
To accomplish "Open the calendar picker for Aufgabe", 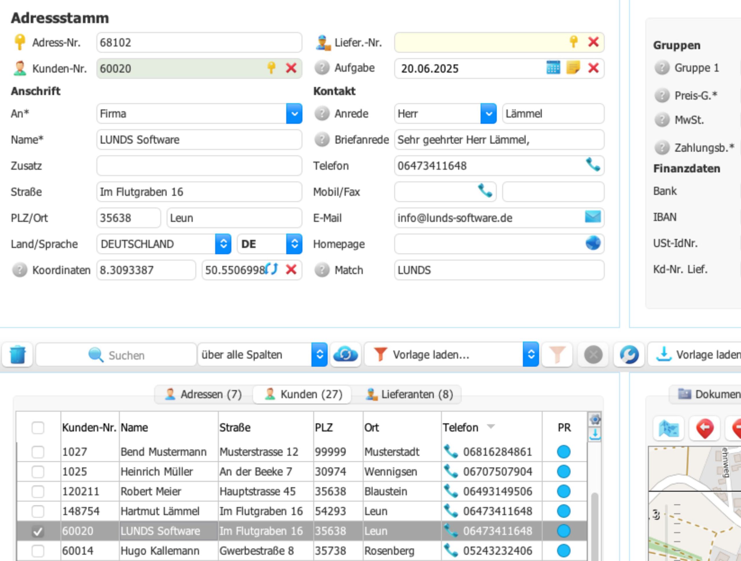I will click(x=553, y=68).
